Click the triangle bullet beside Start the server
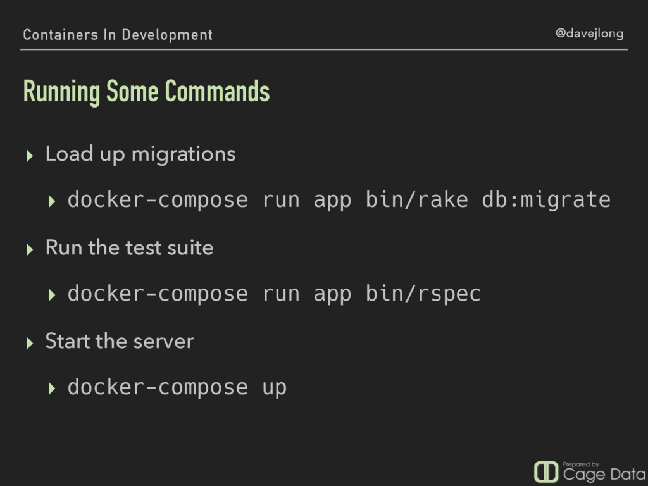The height and width of the screenshot is (486, 648). (x=29, y=344)
